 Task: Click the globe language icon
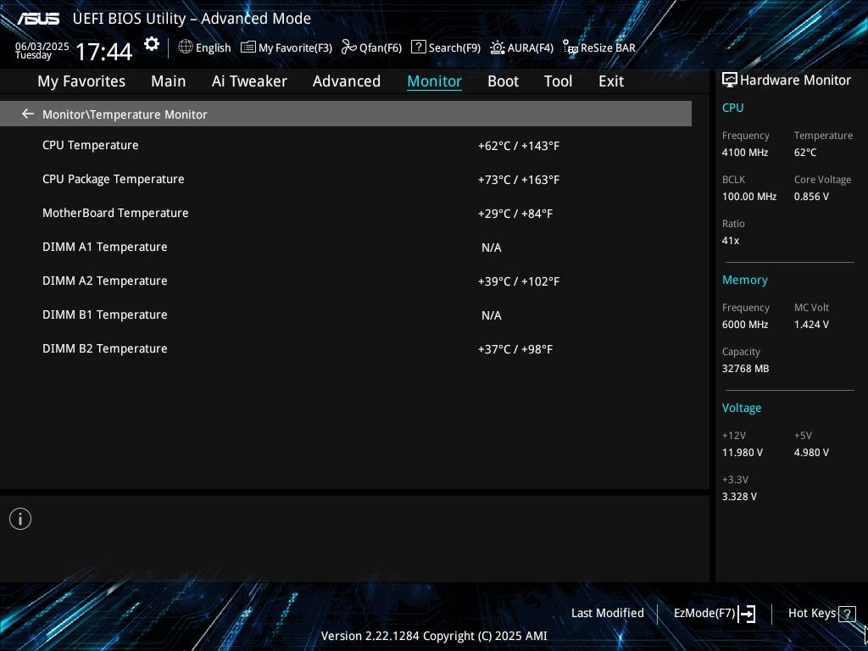point(186,47)
